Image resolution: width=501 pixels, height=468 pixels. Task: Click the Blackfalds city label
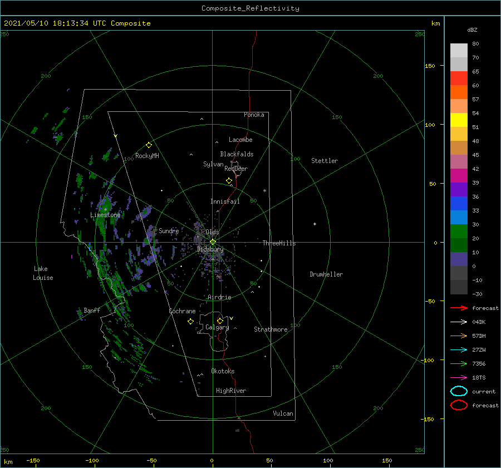(237, 154)
